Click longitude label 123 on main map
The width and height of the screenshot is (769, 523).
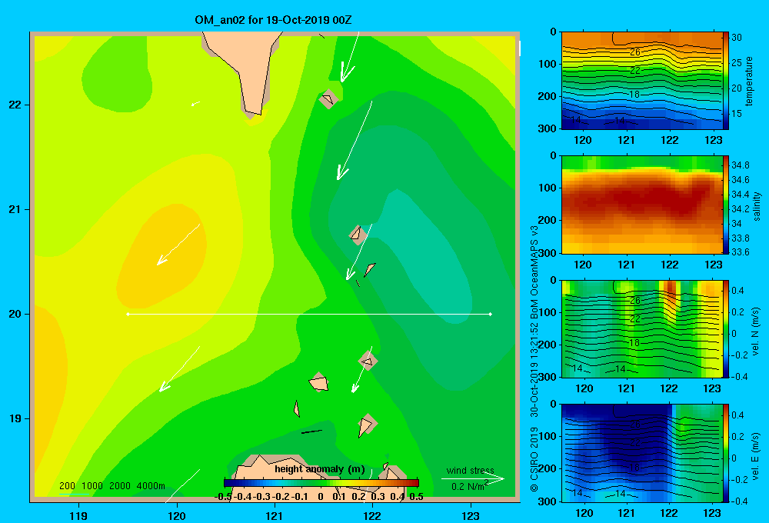(471, 515)
